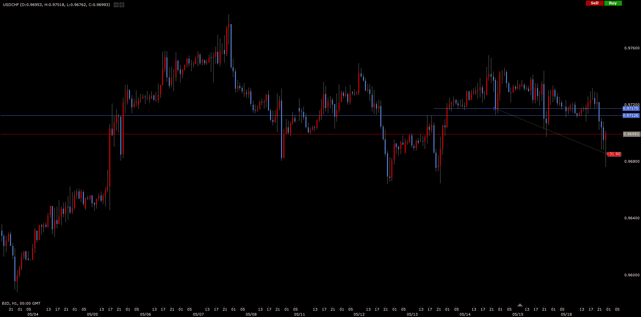Click the 0.96993 current price label
The height and width of the screenshot is (317, 641).
631,134
